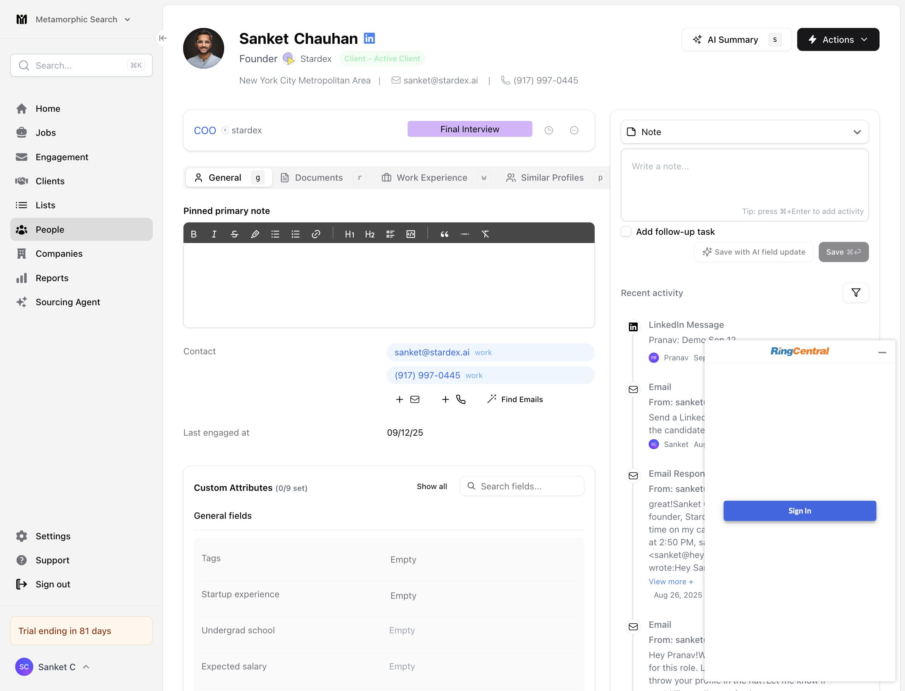Collapse the left sidebar
This screenshot has height=691, width=905.
click(163, 38)
